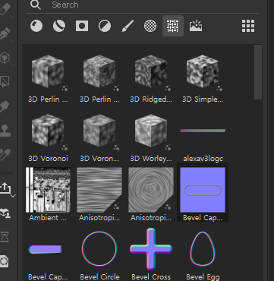Click the '3D Voronoi' label text

tap(48, 159)
